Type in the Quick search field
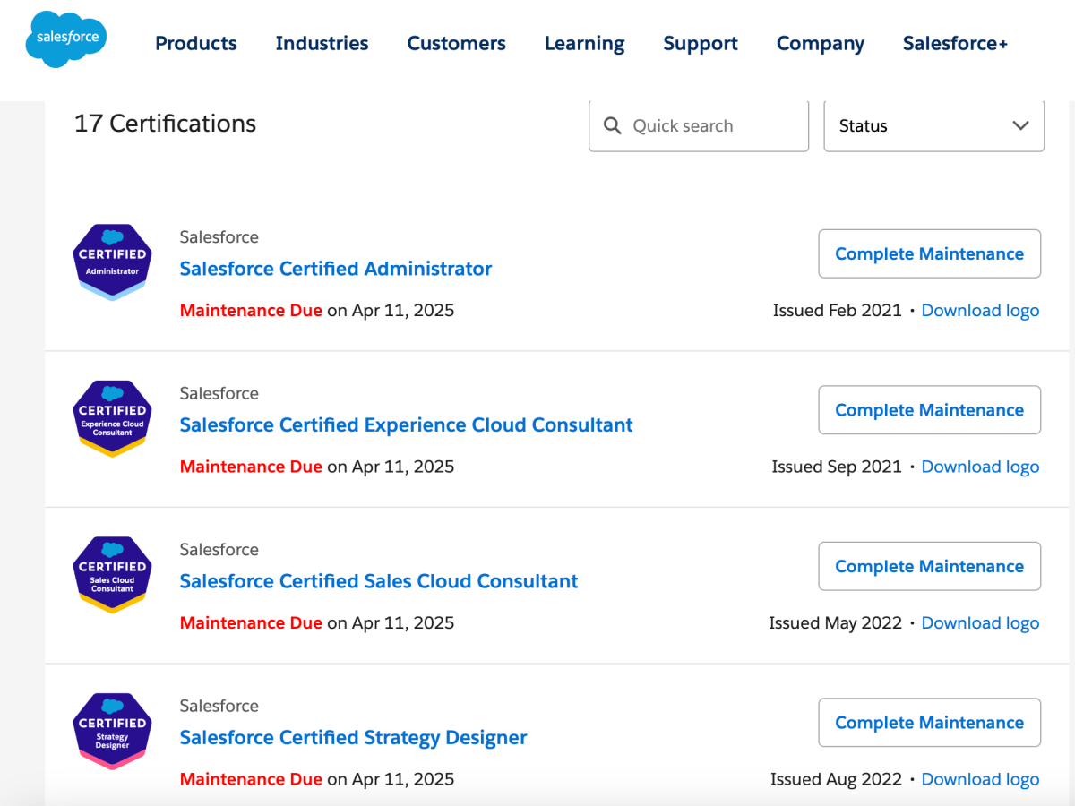 click(x=712, y=126)
